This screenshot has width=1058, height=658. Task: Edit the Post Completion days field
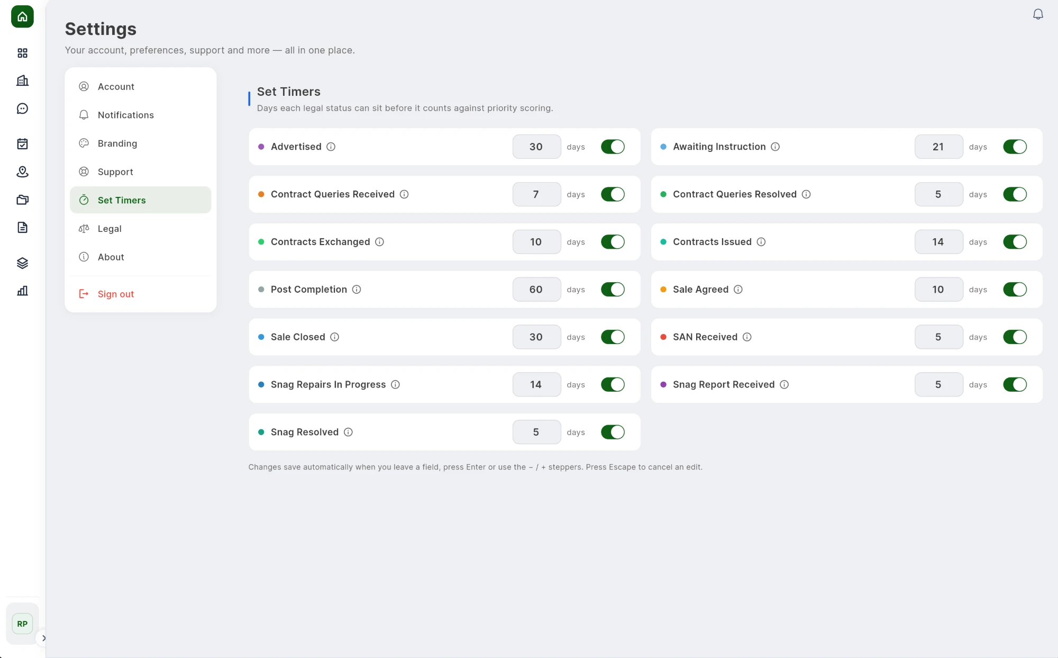[536, 290]
